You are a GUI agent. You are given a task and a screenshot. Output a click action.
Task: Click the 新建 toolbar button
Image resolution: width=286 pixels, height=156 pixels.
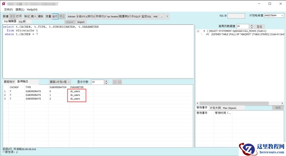pyautogui.click(x=6, y=16)
